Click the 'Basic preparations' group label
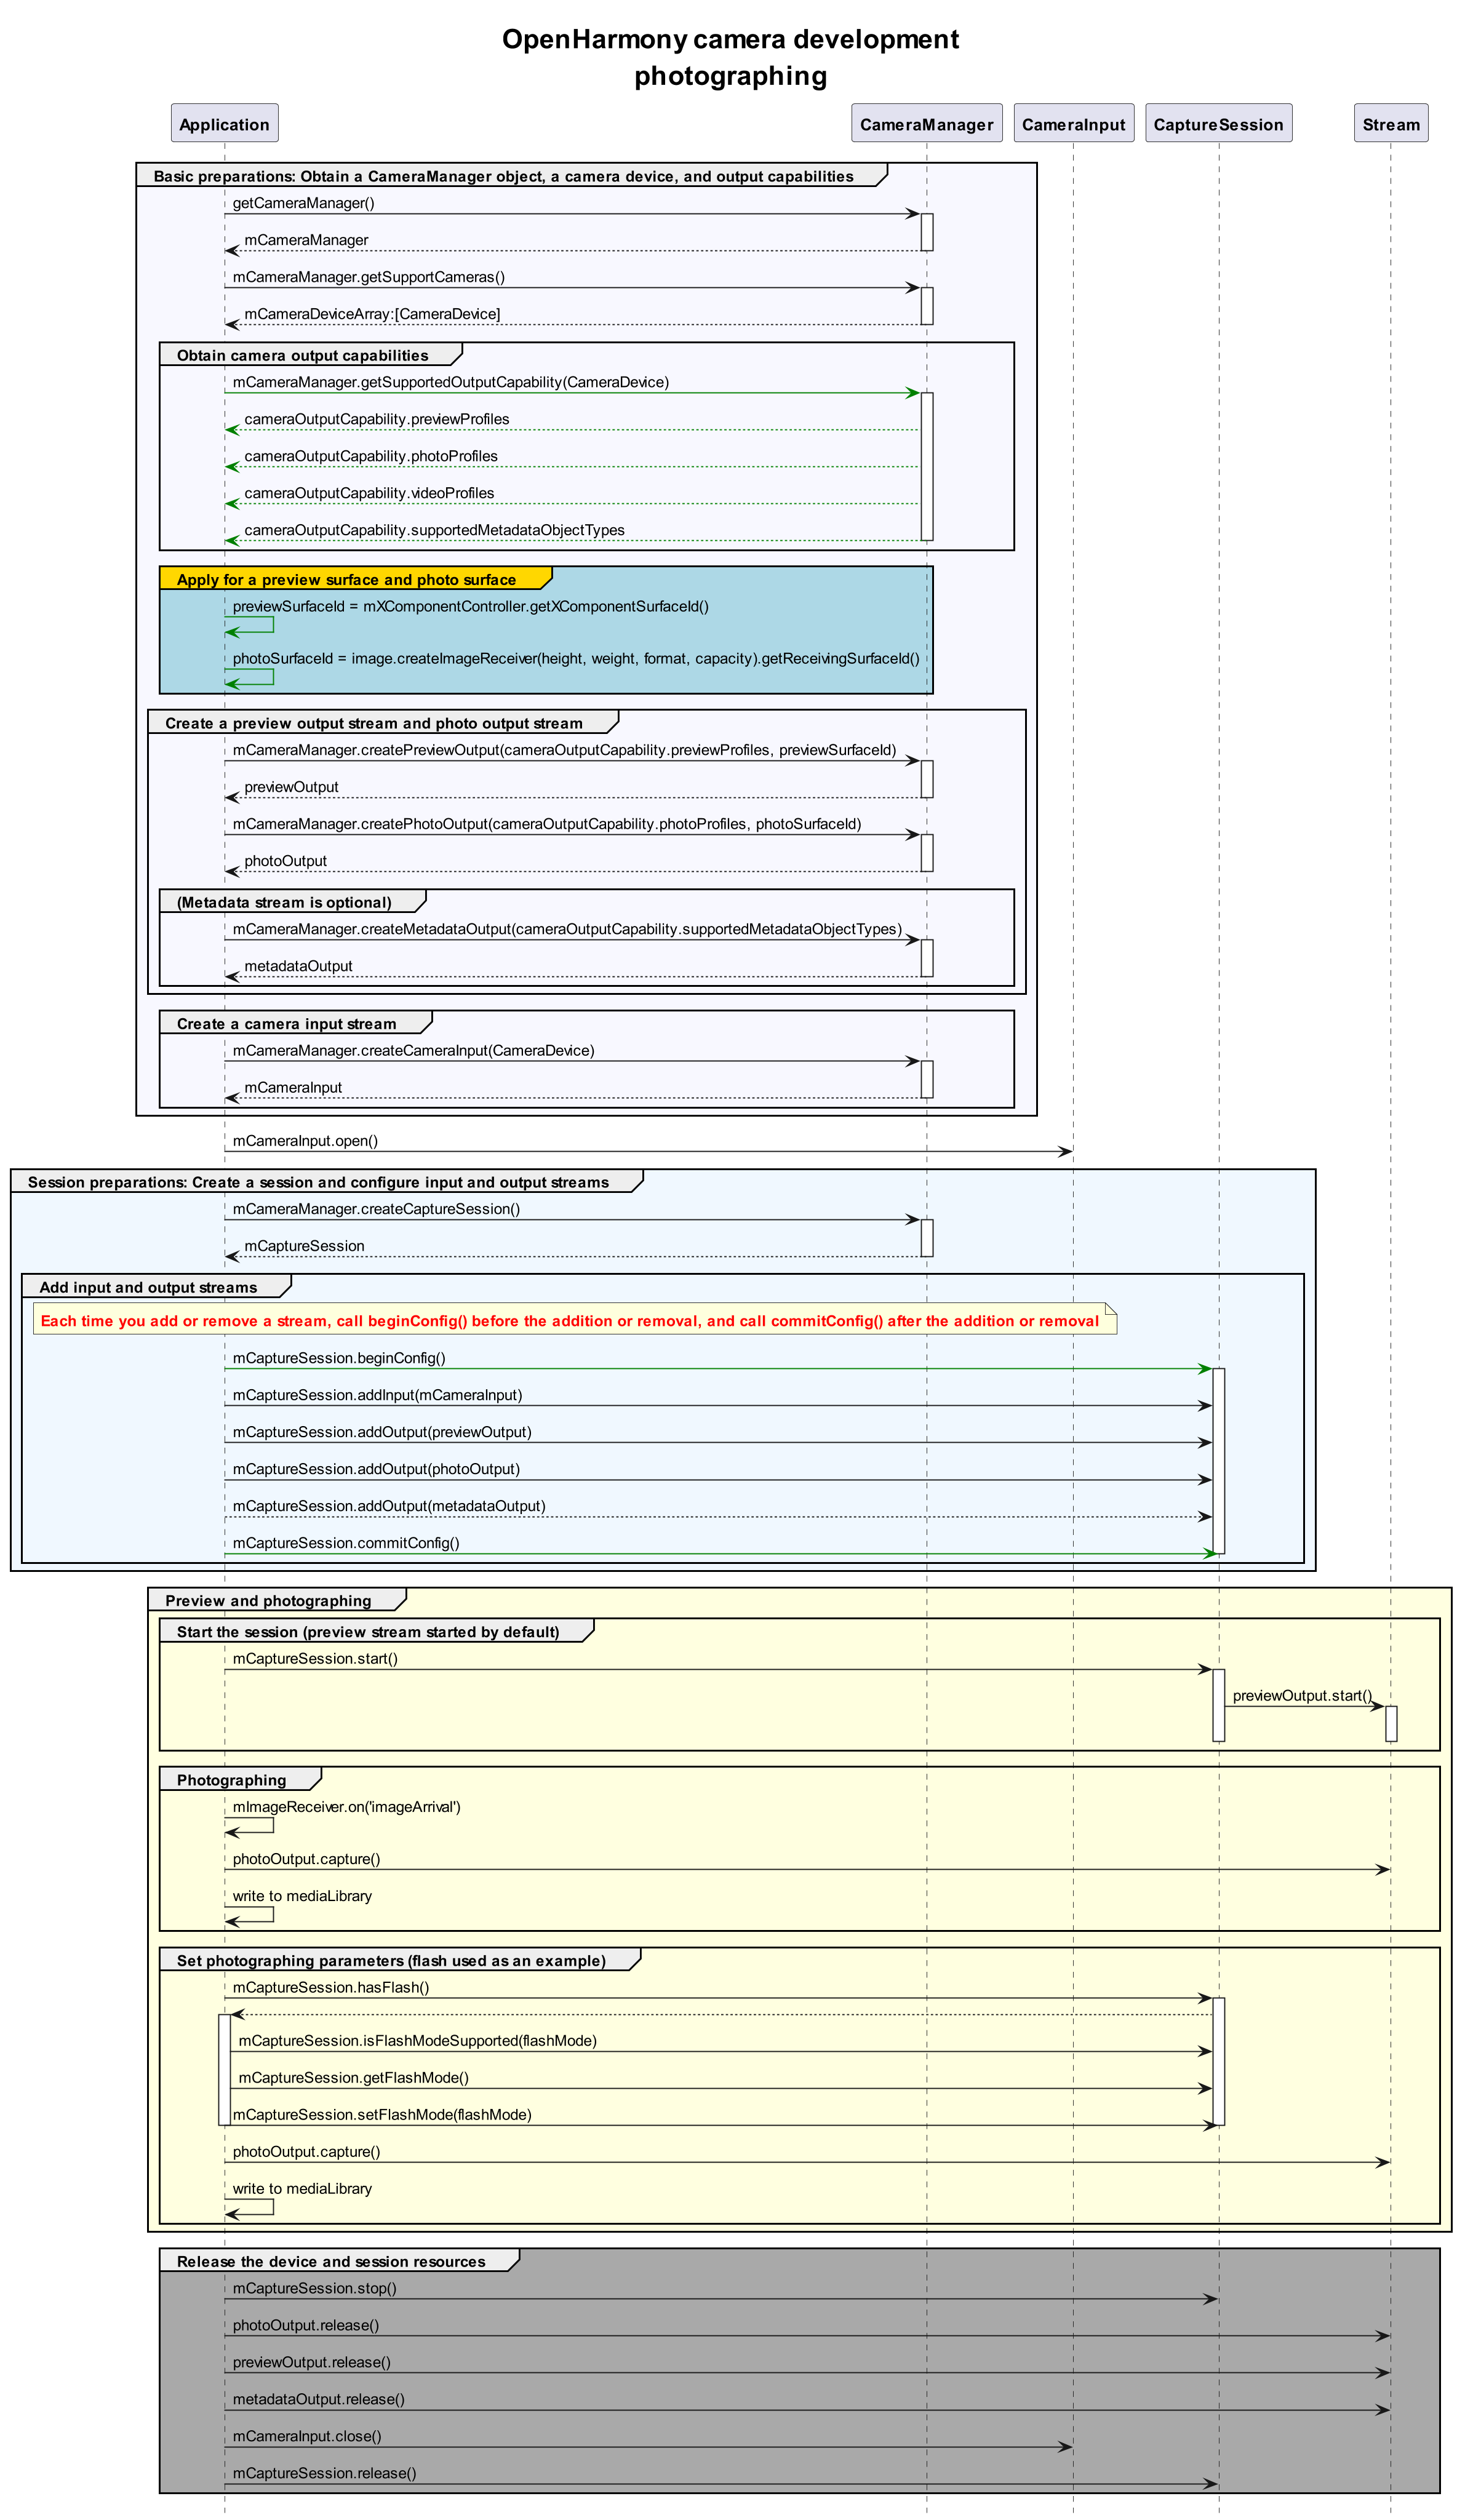The height and width of the screenshot is (2520, 1457). coord(503,176)
